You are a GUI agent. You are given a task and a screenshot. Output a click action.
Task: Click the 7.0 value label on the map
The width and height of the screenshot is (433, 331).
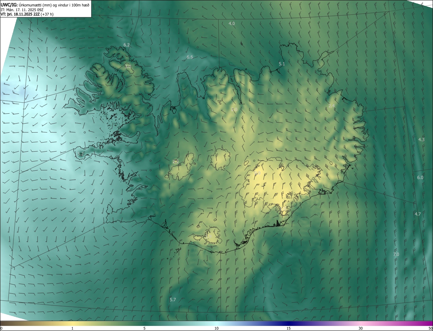[396, 254]
